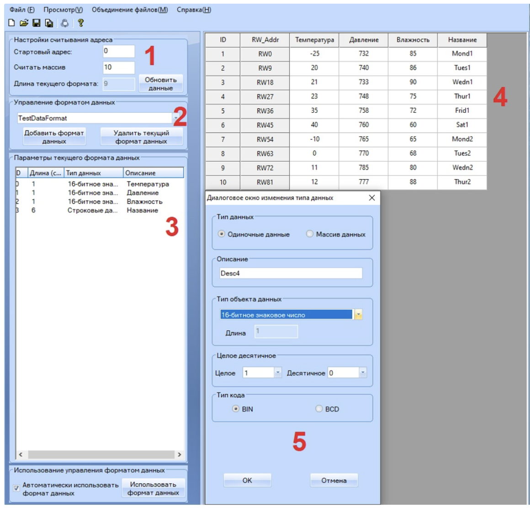Click the pressure value 770 cell

pyautogui.click(x=364, y=154)
